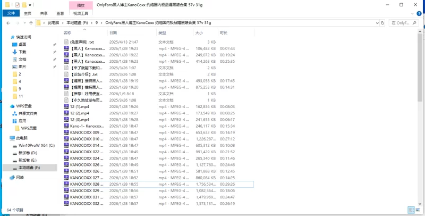This screenshot has width=425, height=216.
Task: Open folder 11 in the sidebar
Action: point(21,96)
